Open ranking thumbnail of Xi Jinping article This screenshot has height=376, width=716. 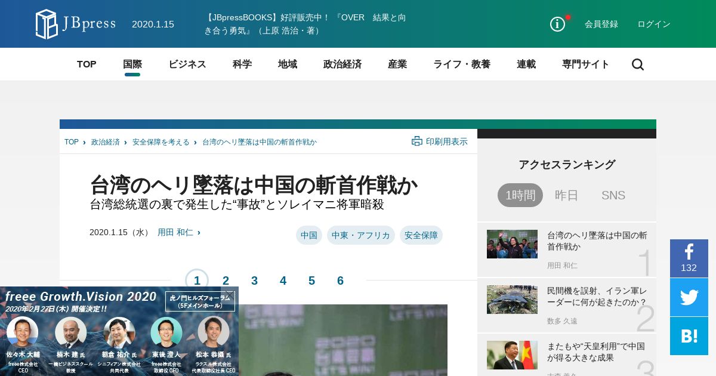512,355
